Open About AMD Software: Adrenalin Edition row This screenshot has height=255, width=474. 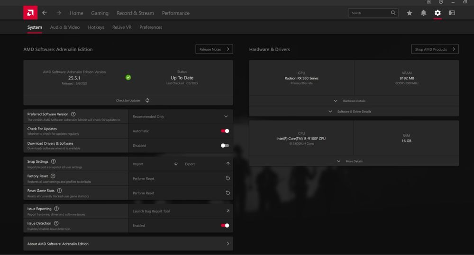[128, 244]
